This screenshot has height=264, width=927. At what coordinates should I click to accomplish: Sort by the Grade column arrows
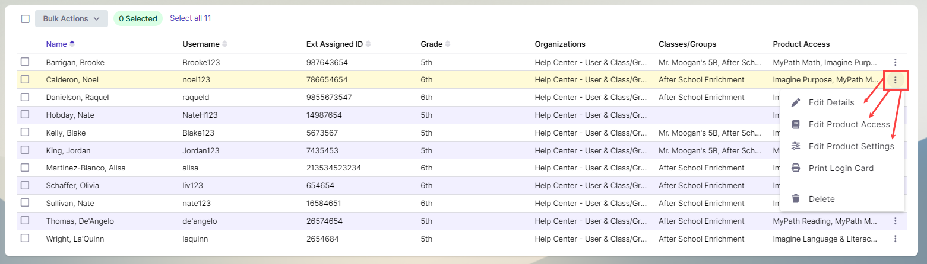tap(448, 44)
